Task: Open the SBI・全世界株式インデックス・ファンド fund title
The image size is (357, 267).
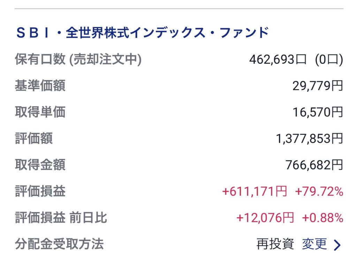Action: point(143,33)
